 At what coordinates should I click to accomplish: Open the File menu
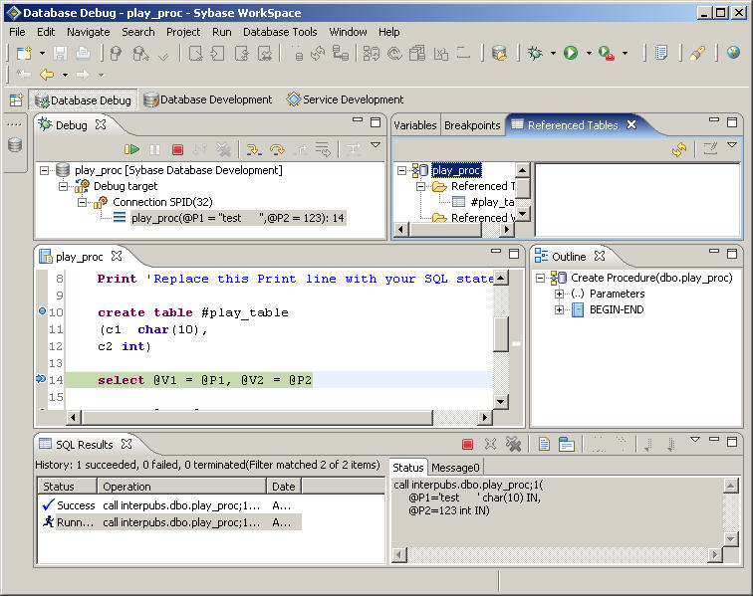tap(17, 32)
